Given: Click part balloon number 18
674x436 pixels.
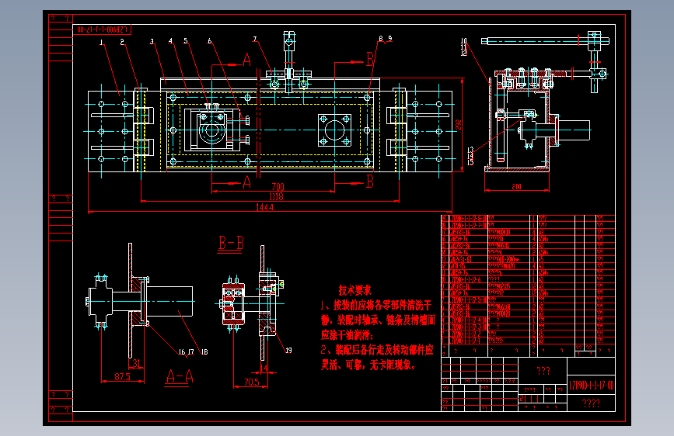Looking at the screenshot, I should [x=204, y=352].
